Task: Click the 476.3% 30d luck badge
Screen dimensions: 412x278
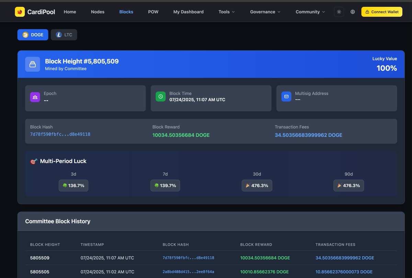Action: (x=257, y=185)
